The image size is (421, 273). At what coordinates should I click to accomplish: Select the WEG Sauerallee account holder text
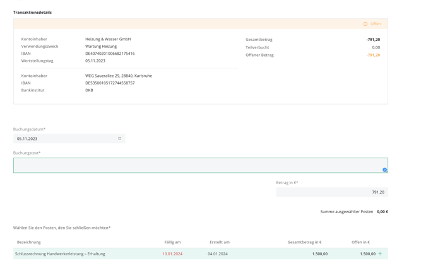(x=119, y=76)
